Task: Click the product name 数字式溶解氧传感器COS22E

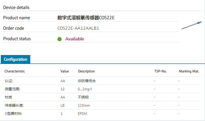Action: coord(86,18)
